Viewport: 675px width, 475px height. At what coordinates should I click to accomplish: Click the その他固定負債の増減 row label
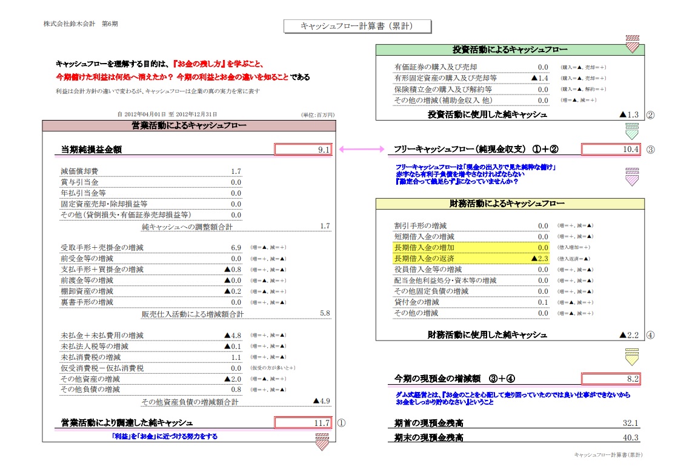[431, 291]
